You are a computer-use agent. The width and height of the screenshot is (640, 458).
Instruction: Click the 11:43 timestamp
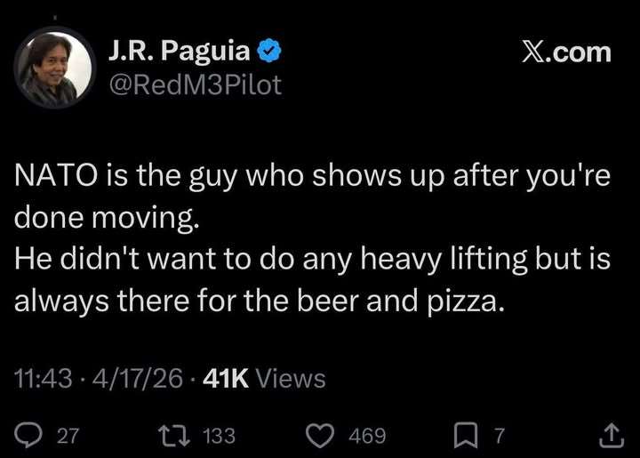pyautogui.click(x=43, y=379)
